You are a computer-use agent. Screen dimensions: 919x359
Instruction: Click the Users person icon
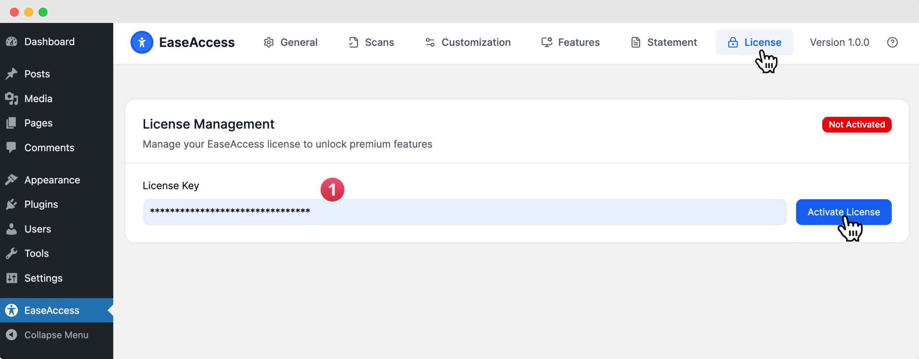click(11, 229)
